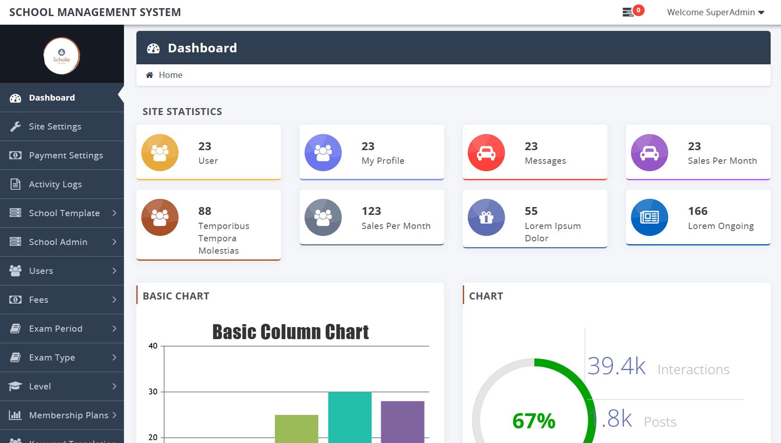Click the 39.4k Interactions statistic
781x443 pixels.
pyautogui.click(x=658, y=366)
